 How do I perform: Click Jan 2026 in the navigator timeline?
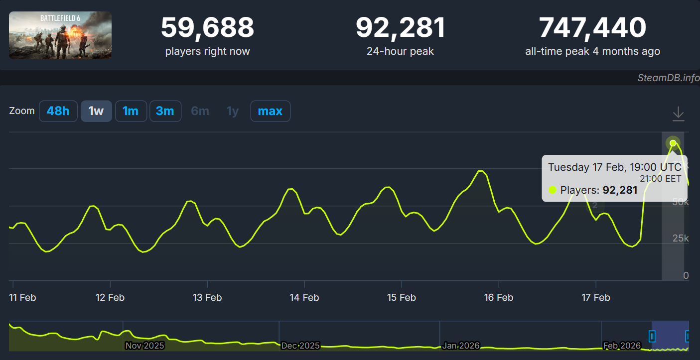click(x=461, y=346)
